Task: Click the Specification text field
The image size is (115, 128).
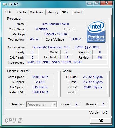Action: tap(67, 47)
